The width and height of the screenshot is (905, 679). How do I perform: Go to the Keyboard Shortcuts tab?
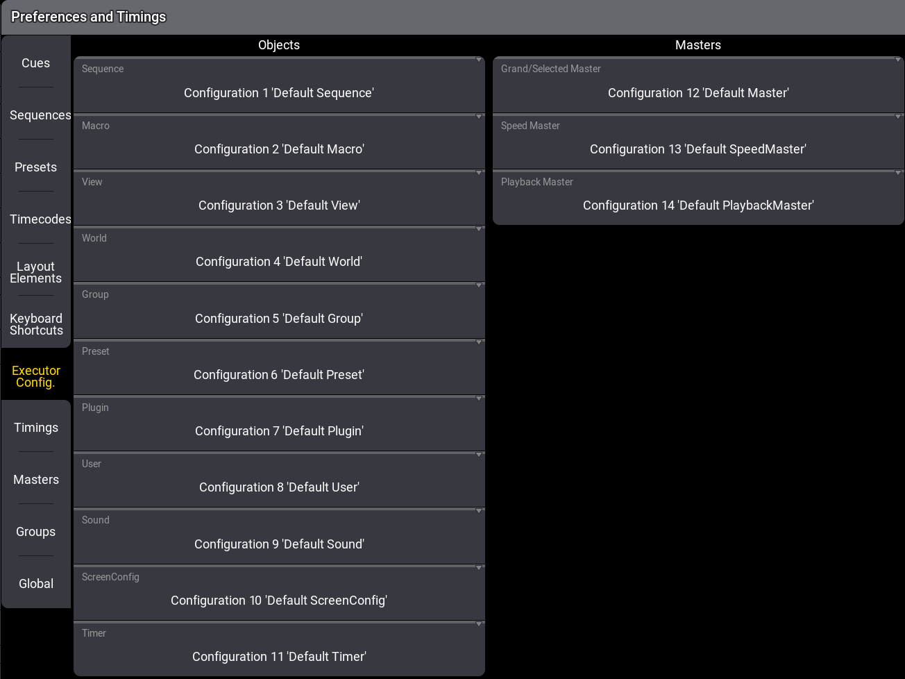pyautogui.click(x=36, y=324)
